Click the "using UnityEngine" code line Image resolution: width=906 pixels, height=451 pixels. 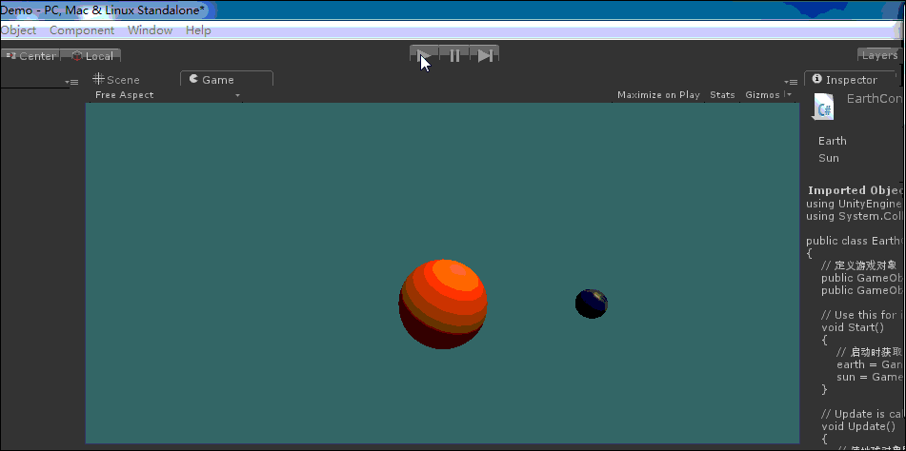(x=856, y=204)
